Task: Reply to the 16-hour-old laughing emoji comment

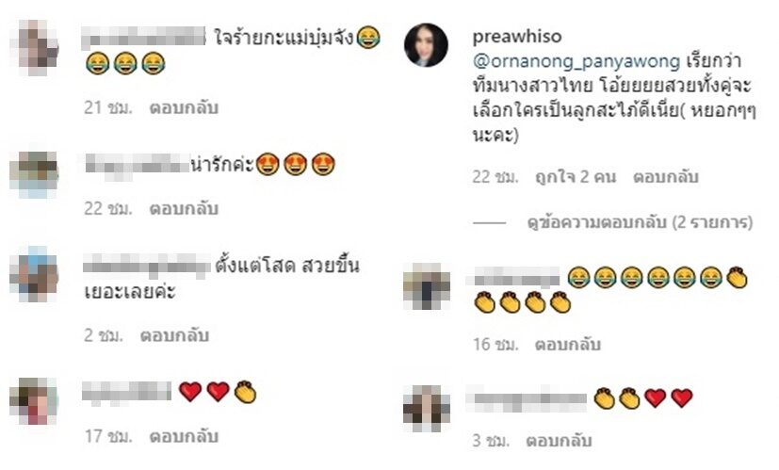Action: (567, 345)
